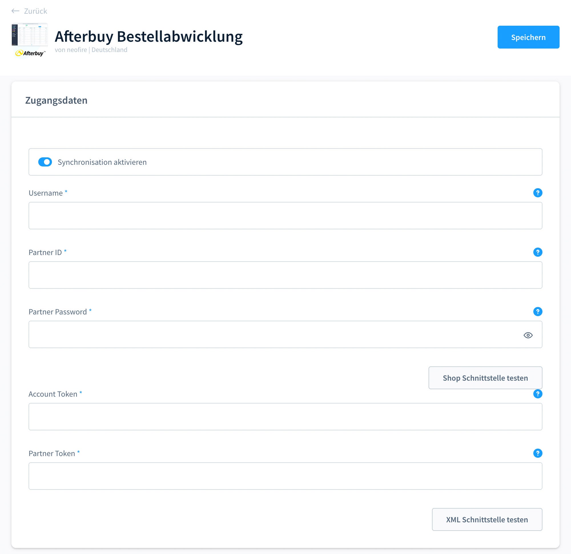This screenshot has height=554, width=571.
Task: Click the Synchronisation aktivieren label text
Action: [x=102, y=162]
